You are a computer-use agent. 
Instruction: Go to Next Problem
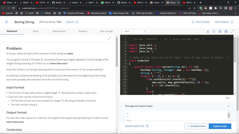(223, 22)
